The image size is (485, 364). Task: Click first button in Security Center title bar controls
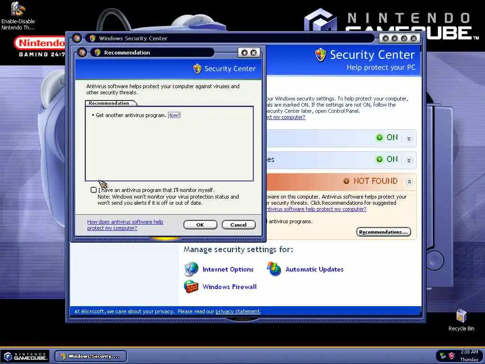[x=386, y=38]
